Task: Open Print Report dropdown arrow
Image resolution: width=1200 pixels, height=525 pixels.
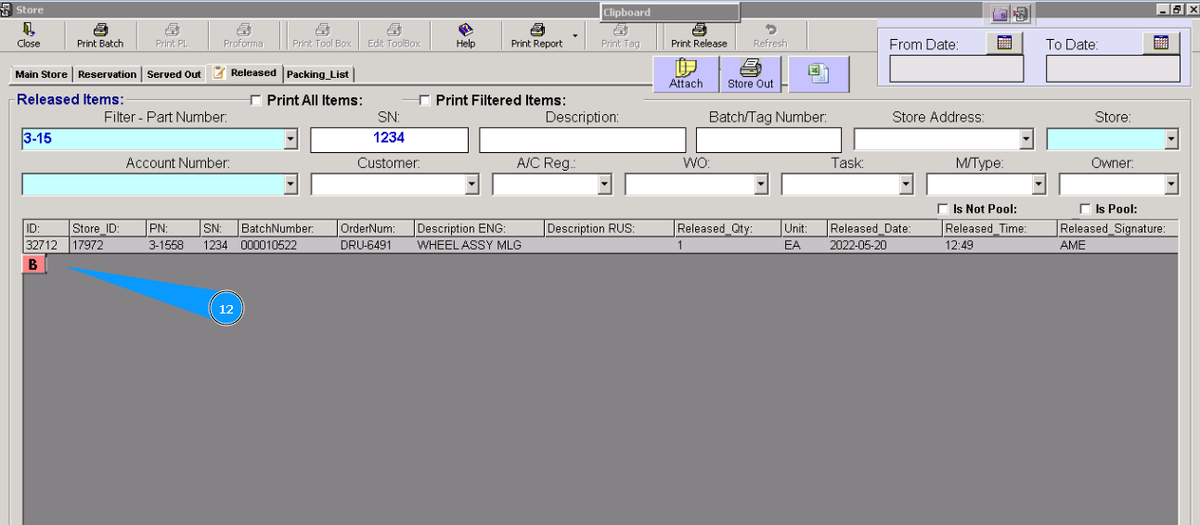Action: (576, 36)
